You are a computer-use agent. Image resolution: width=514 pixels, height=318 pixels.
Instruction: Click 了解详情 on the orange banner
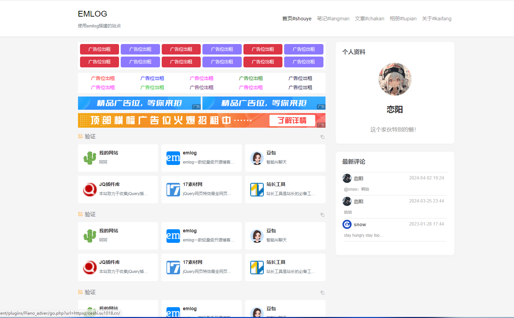292,121
